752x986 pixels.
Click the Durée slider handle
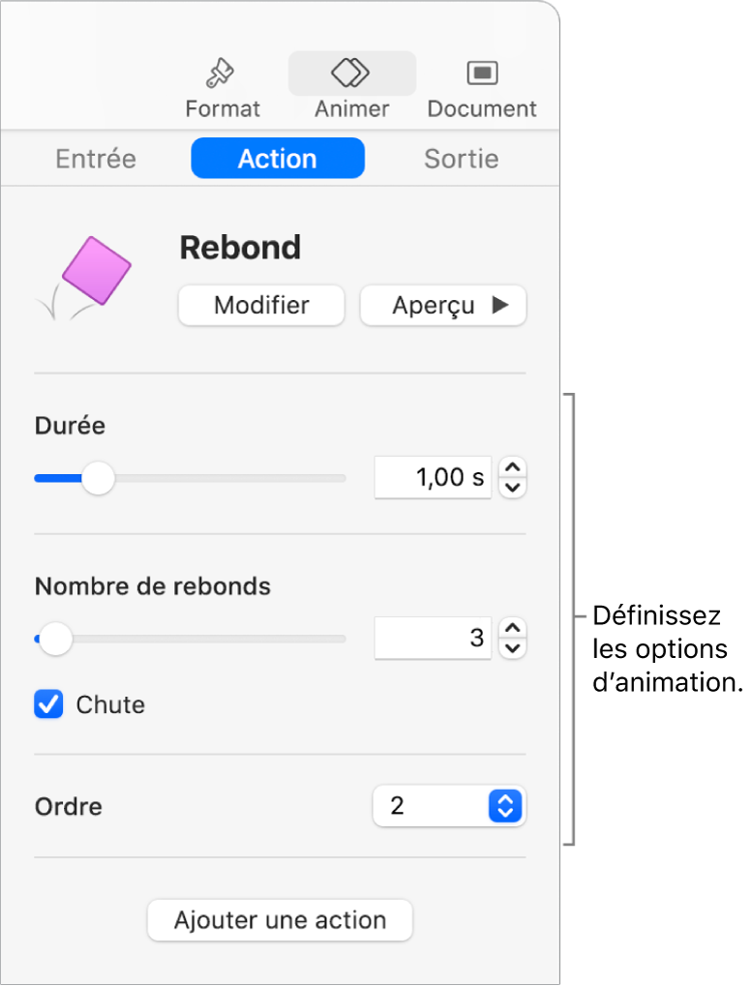click(97, 478)
